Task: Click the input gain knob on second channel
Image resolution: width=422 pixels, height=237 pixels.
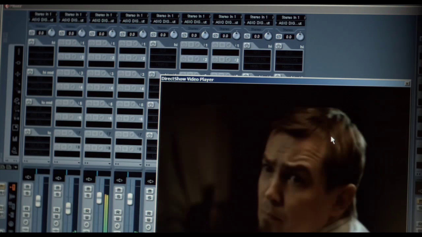Action: [81, 33]
